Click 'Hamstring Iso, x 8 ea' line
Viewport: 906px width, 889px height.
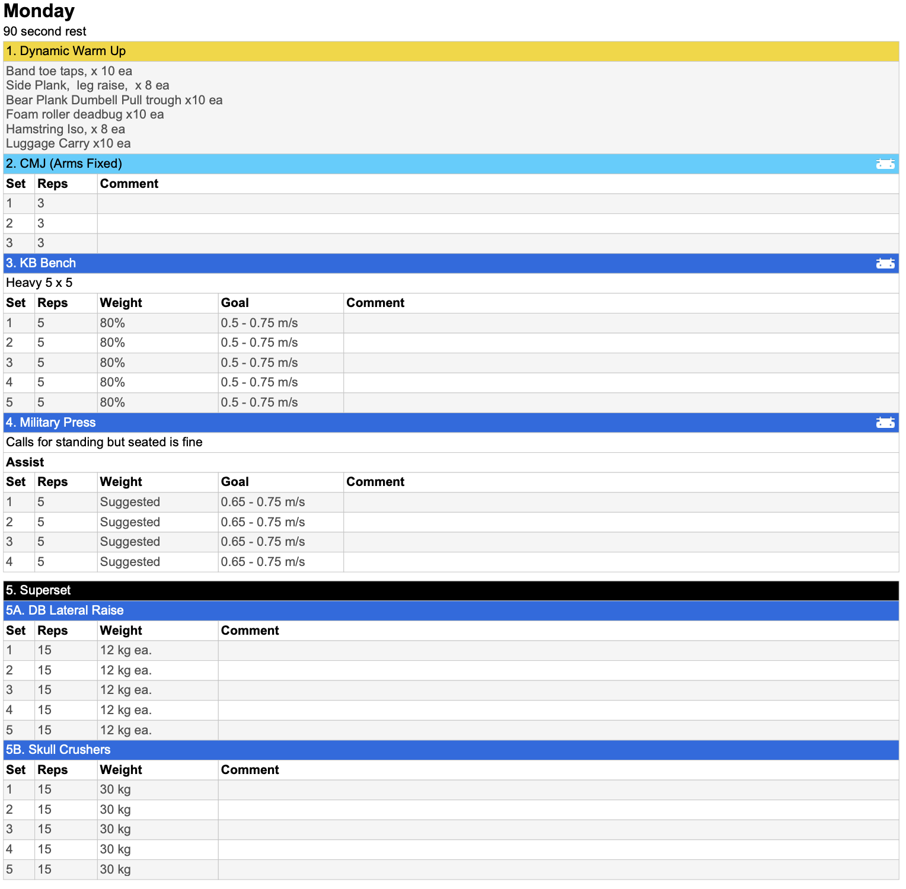tap(66, 129)
